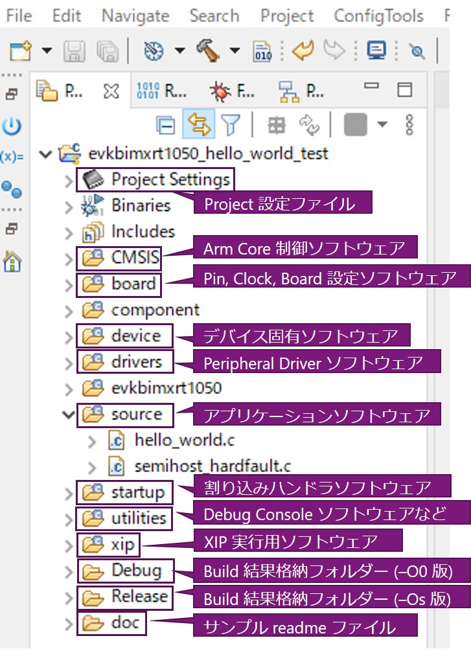Screen dimensions: 471x649
Task: Click the yellow back arrow icon
Action: coord(303,51)
